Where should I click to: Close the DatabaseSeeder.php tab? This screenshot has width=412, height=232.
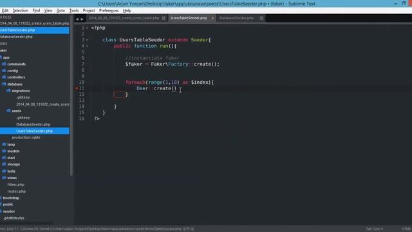pos(261,18)
